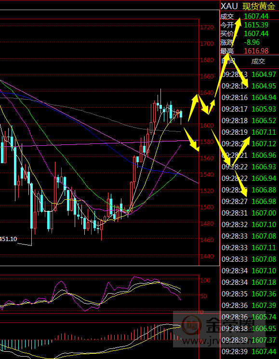Screen dimensions: 279x359
Task: Select tick price 1606.88
Action: coord(264,190)
